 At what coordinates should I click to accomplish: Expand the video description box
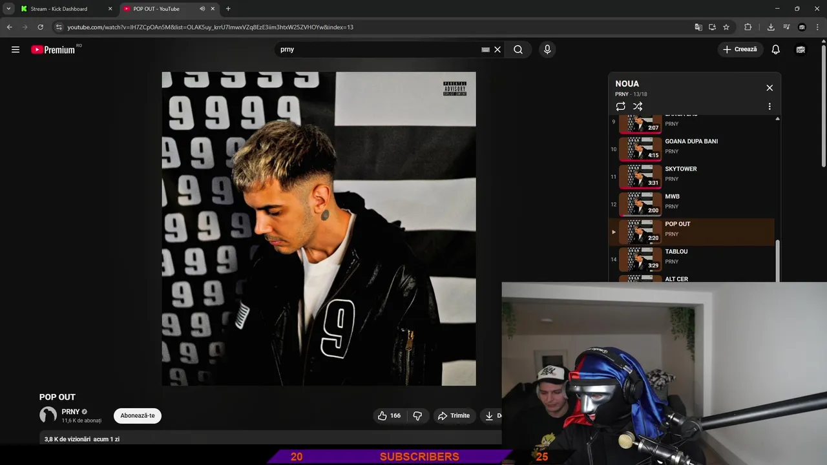270,438
